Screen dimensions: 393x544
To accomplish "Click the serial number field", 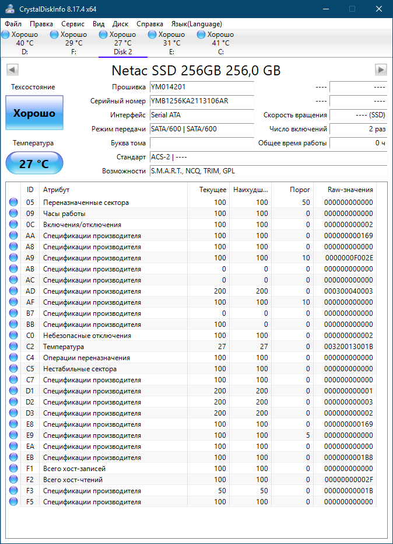I will point(202,101).
